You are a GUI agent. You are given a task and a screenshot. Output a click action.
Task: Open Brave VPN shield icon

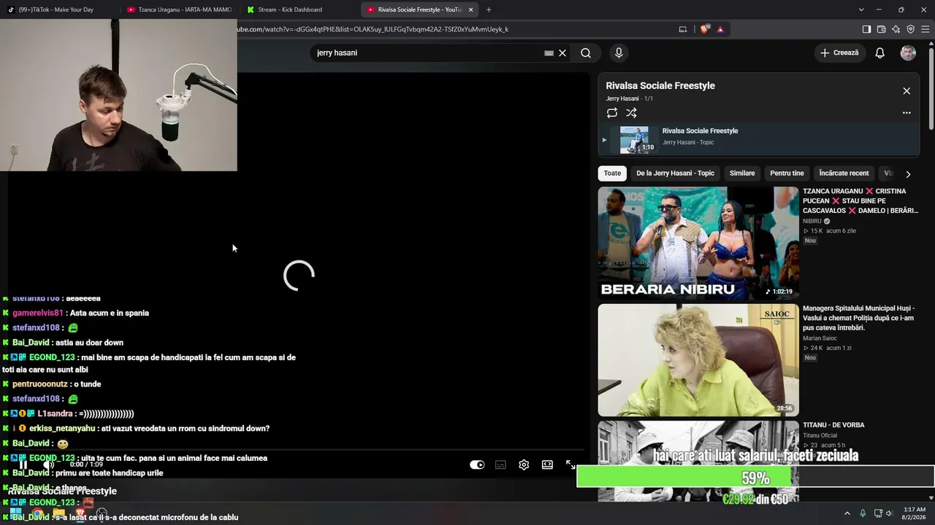[x=910, y=29]
